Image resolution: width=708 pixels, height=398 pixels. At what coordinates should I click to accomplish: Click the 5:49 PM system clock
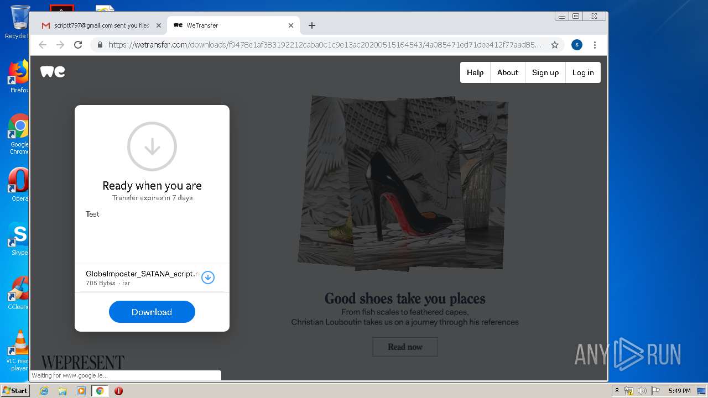point(679,391)
